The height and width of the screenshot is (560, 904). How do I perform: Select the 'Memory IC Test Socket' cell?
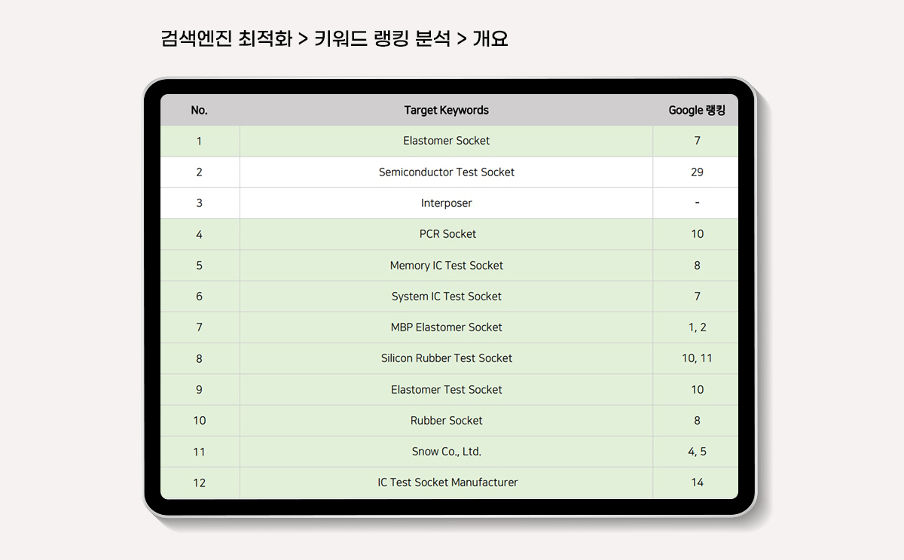coord(446,266)
